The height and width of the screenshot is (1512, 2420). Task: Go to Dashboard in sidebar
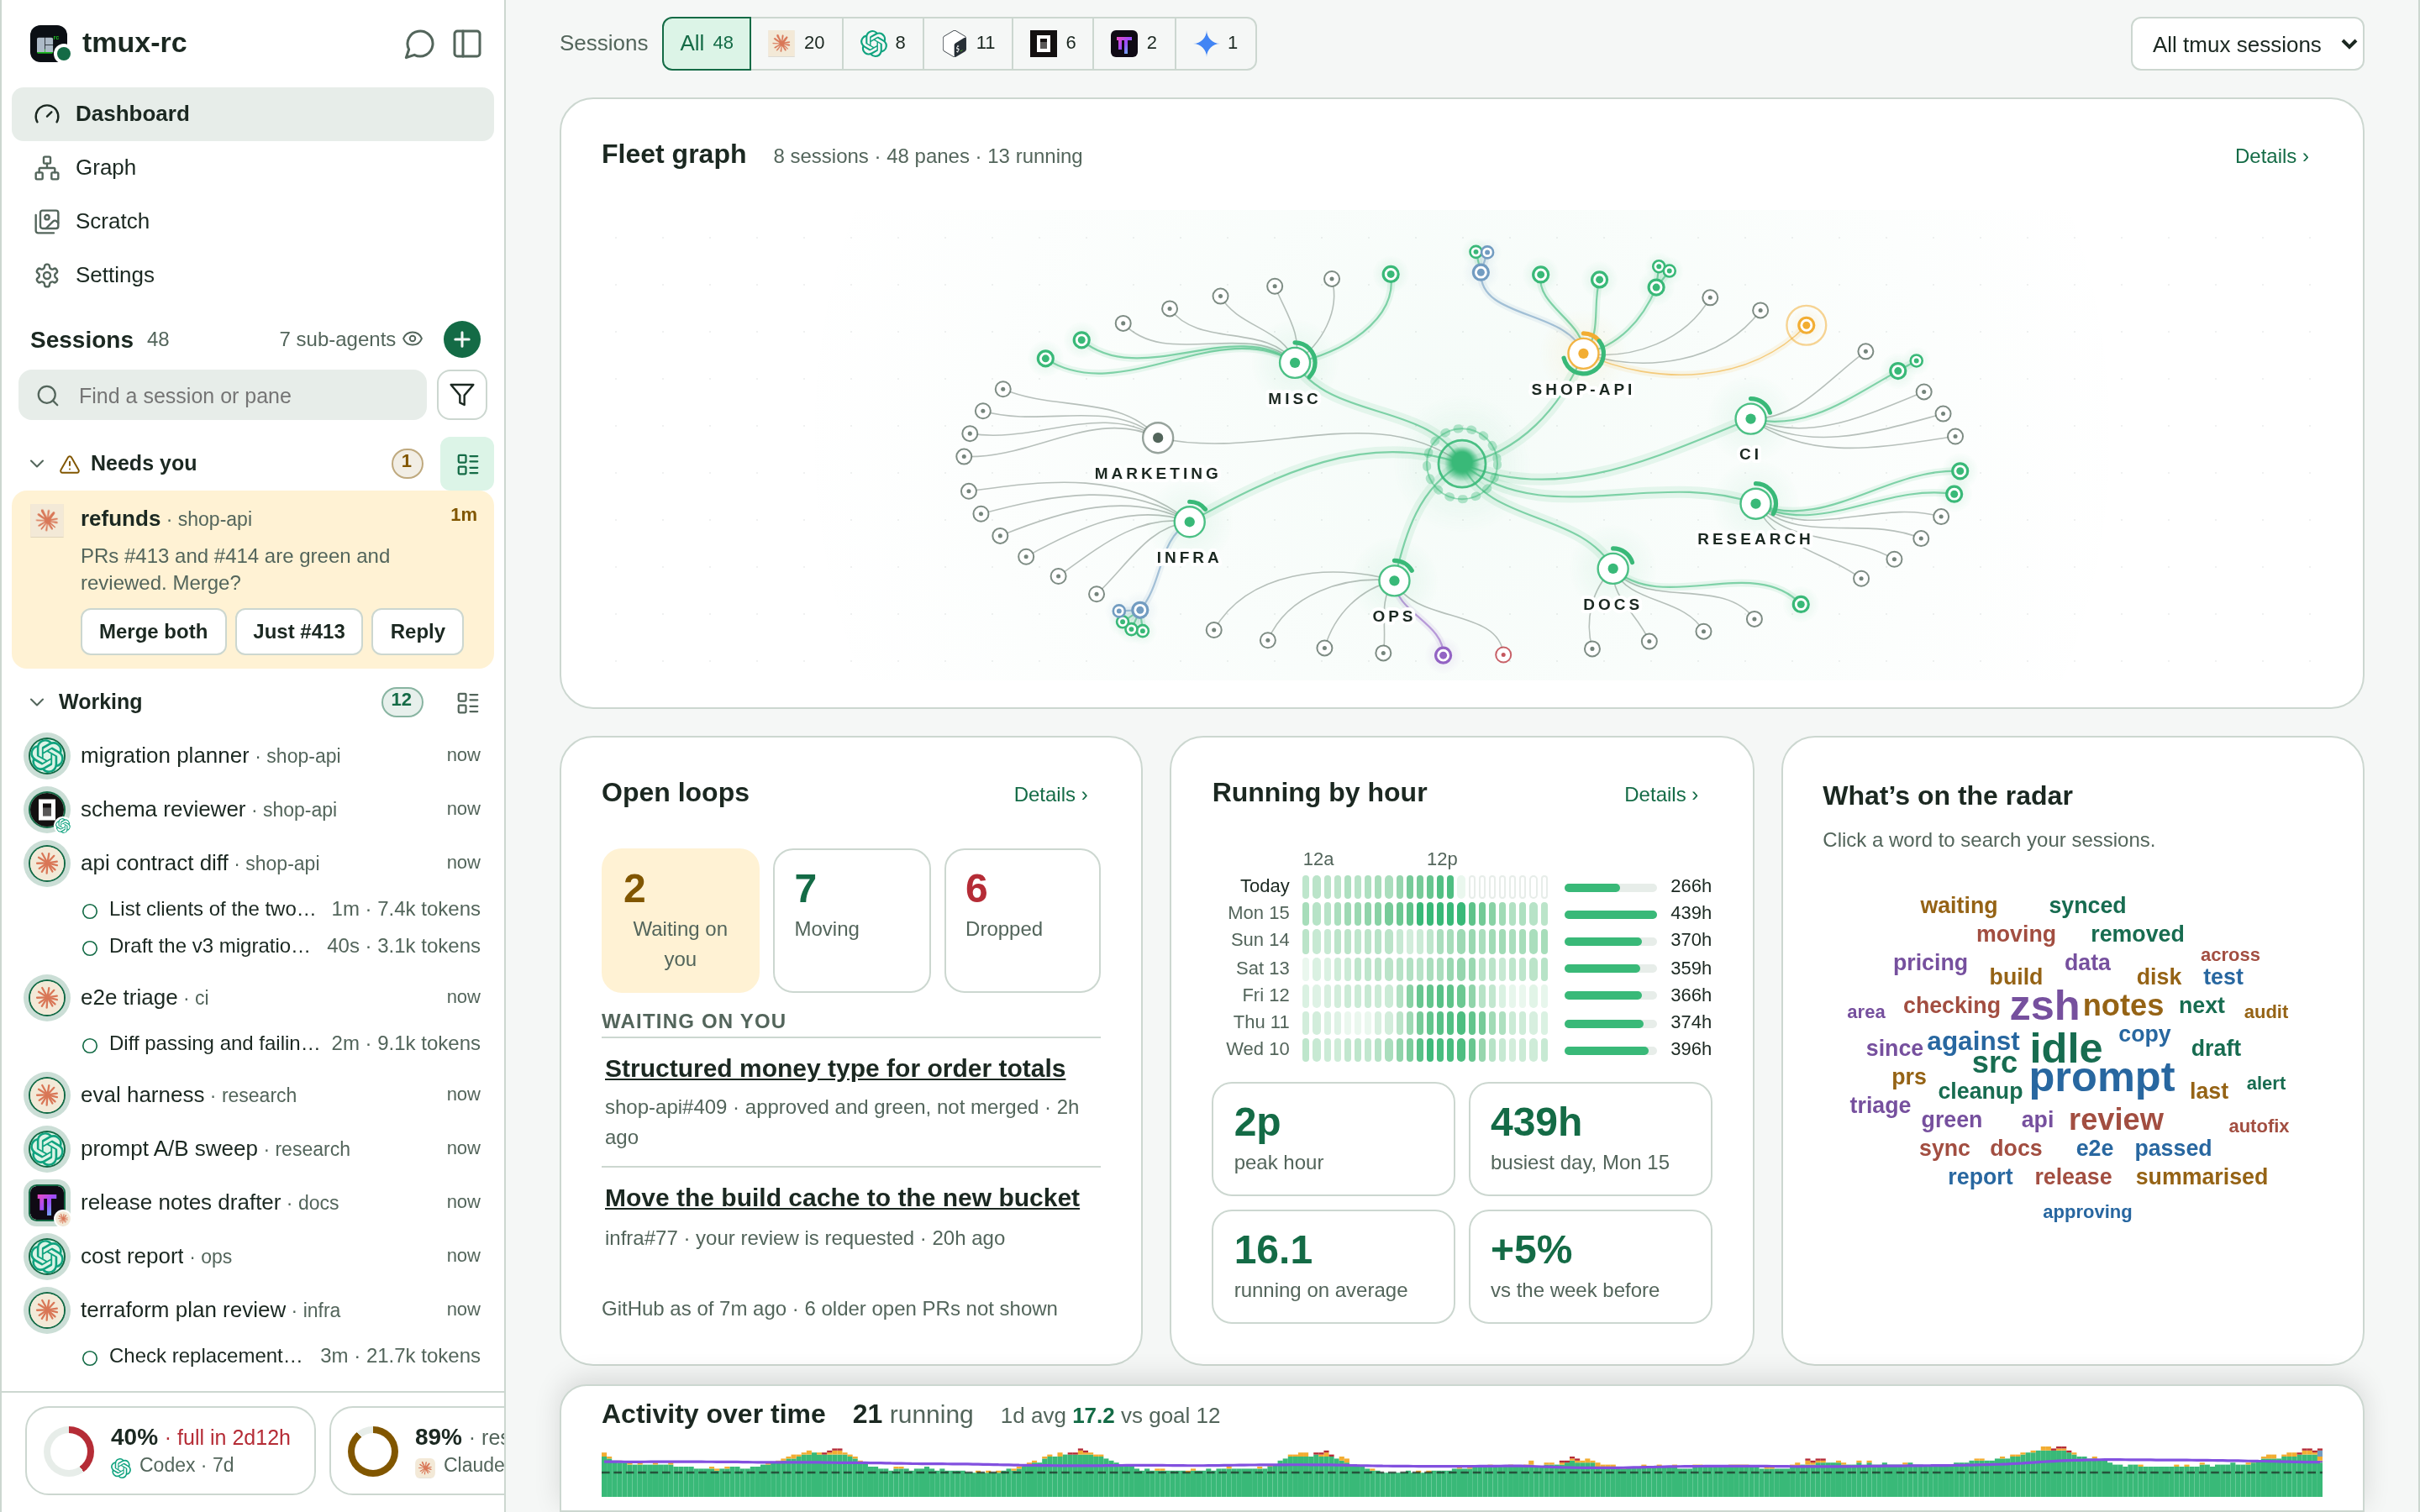[253, 114]
